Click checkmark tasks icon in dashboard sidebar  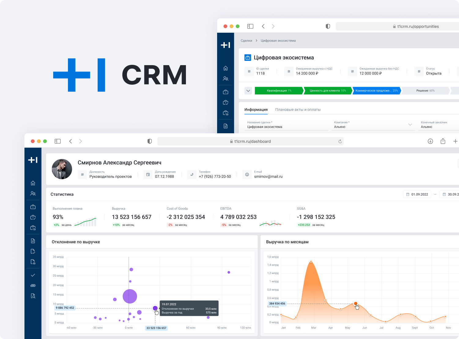point(33,275)
